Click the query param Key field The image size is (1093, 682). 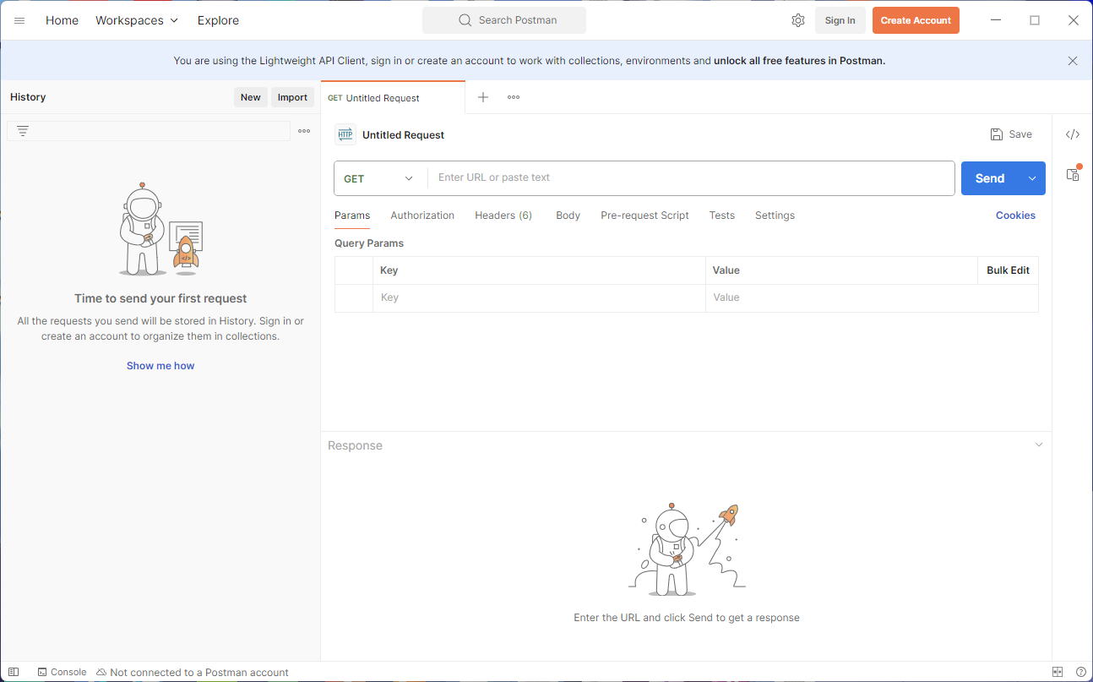[539, 297]
